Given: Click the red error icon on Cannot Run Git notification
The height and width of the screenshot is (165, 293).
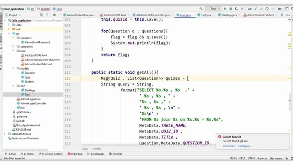Looking at the screenshot, I should (x=220, y=137).
